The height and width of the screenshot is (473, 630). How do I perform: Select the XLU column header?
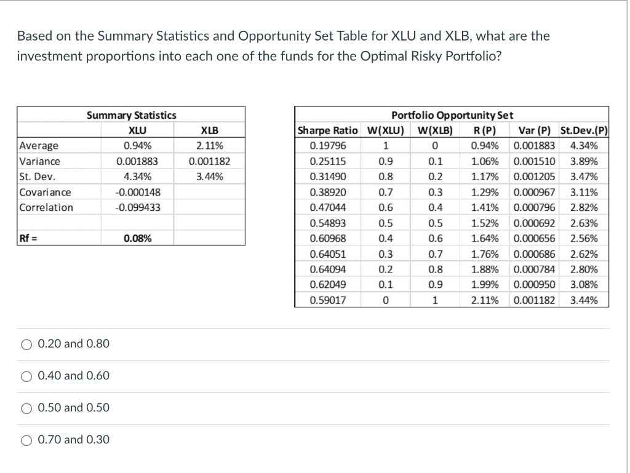tap(137, 130)
